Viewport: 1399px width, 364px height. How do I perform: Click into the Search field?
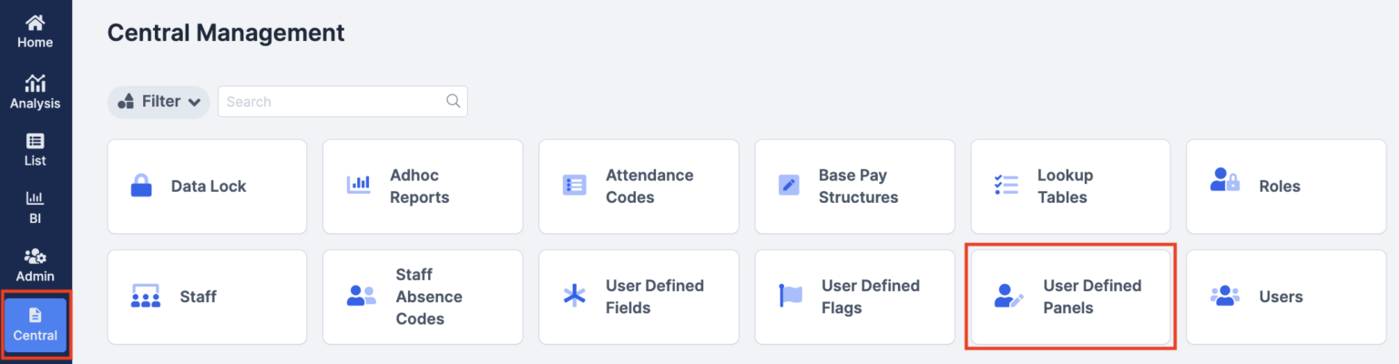[x=332, y=102]
